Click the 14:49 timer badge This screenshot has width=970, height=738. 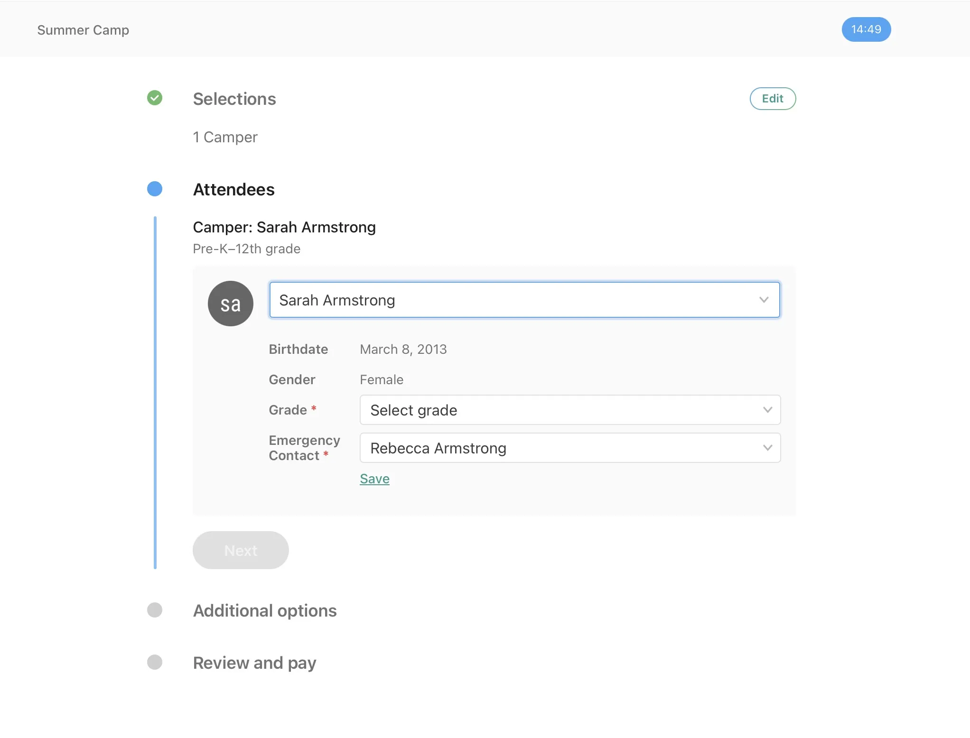(x=866, y=29)
